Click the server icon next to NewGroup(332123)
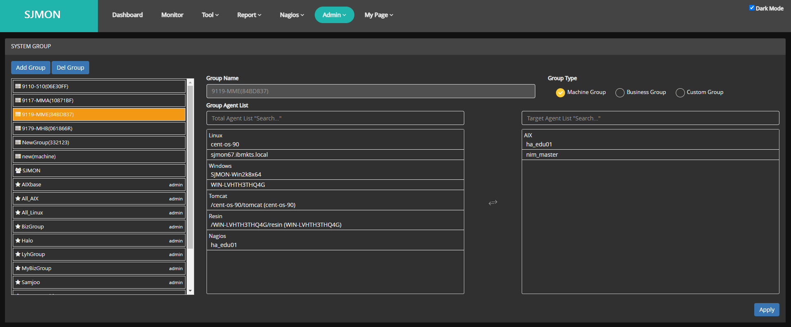Viewport: 791px width, 327px height. [x=18, y=143]
